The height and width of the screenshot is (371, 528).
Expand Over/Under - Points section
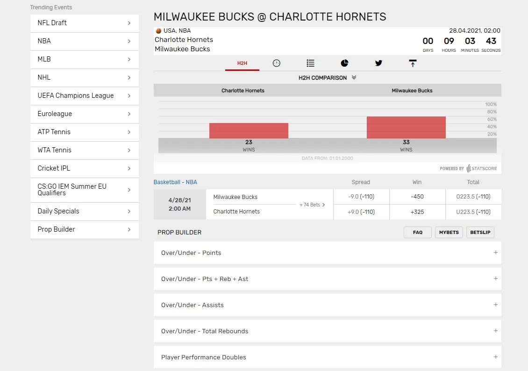pos(327,253)
